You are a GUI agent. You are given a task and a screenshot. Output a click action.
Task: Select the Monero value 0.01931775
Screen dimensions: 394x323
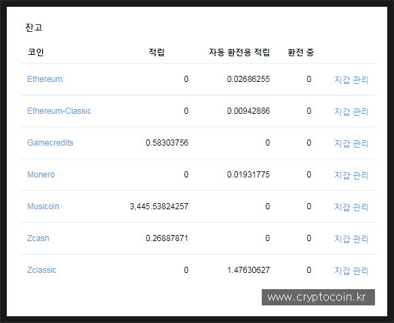(x=248, y=175)
